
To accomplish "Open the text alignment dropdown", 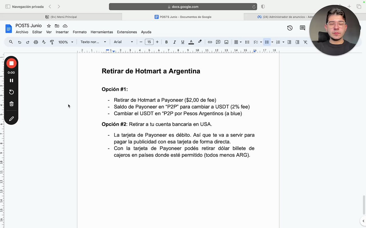I will click(x=238, y=42).
